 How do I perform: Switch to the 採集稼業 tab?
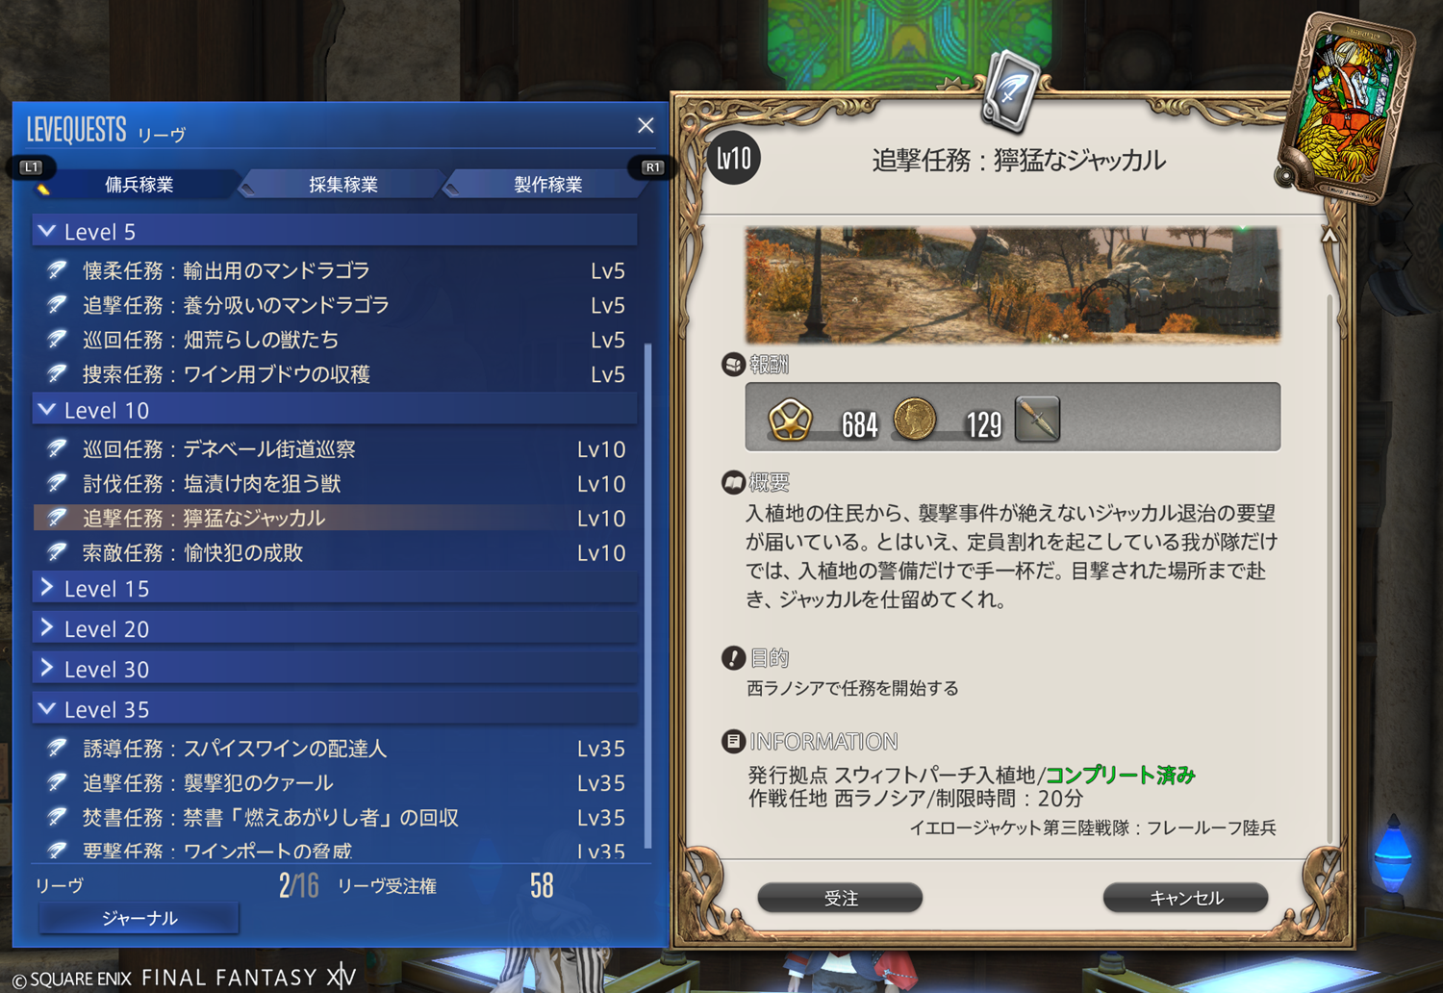[x=343, y=184]
